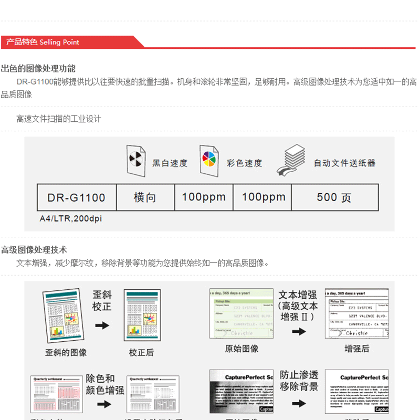Click the 出色的图像处理功能 heading
420x420 pixels.
pos(38,68)
